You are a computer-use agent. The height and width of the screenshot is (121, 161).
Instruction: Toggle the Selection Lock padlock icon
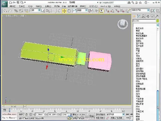26,114
